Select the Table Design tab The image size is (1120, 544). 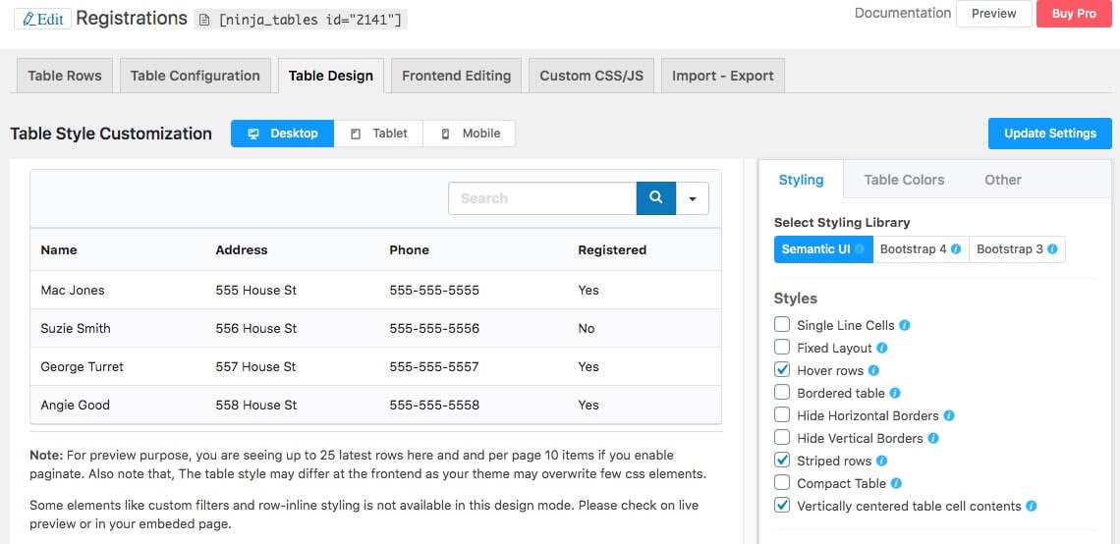pyautogui.click(x=331, y=76)
